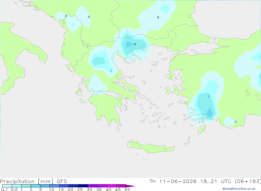Click the legend value '0.1'
The height and width of the screenshot is (191, 261).
coord(4,189)
